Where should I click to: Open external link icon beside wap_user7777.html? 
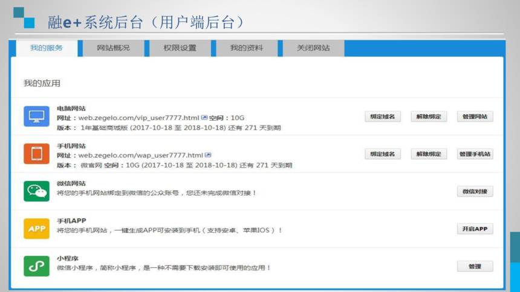pyautogui.click(x=208, y=155)
